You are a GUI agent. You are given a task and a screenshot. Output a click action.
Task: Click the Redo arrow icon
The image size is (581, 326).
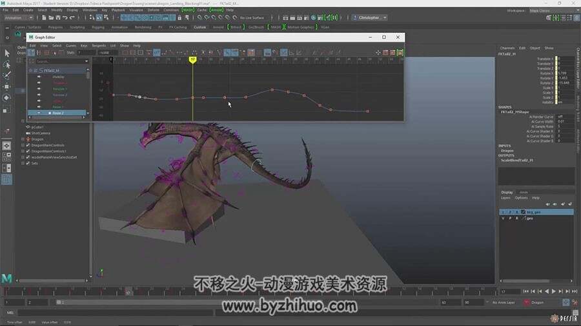pyautogui.click(x=72, y=17)
